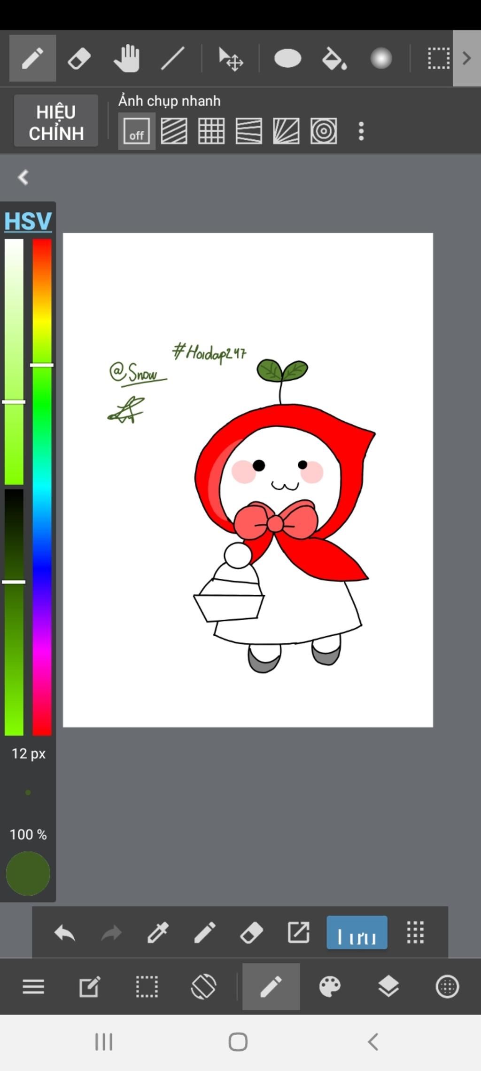Select the brush in shortcut bar
Image resolution: width=481 pixels, height=1071 pixels.
[x=205, y=933]
